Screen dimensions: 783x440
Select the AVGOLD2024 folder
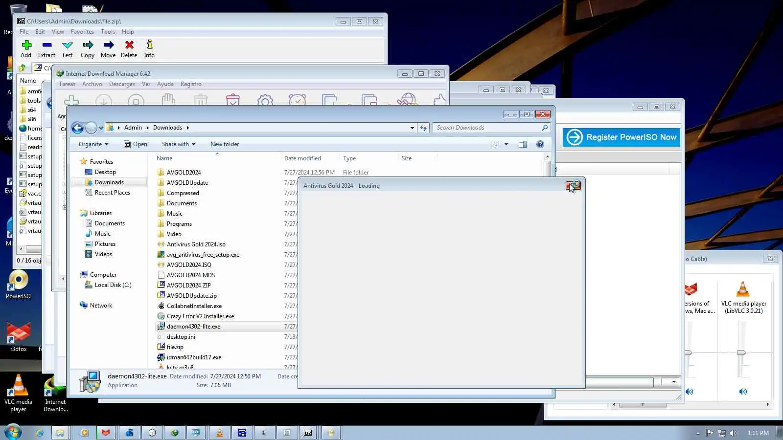[x=184, y=173]
